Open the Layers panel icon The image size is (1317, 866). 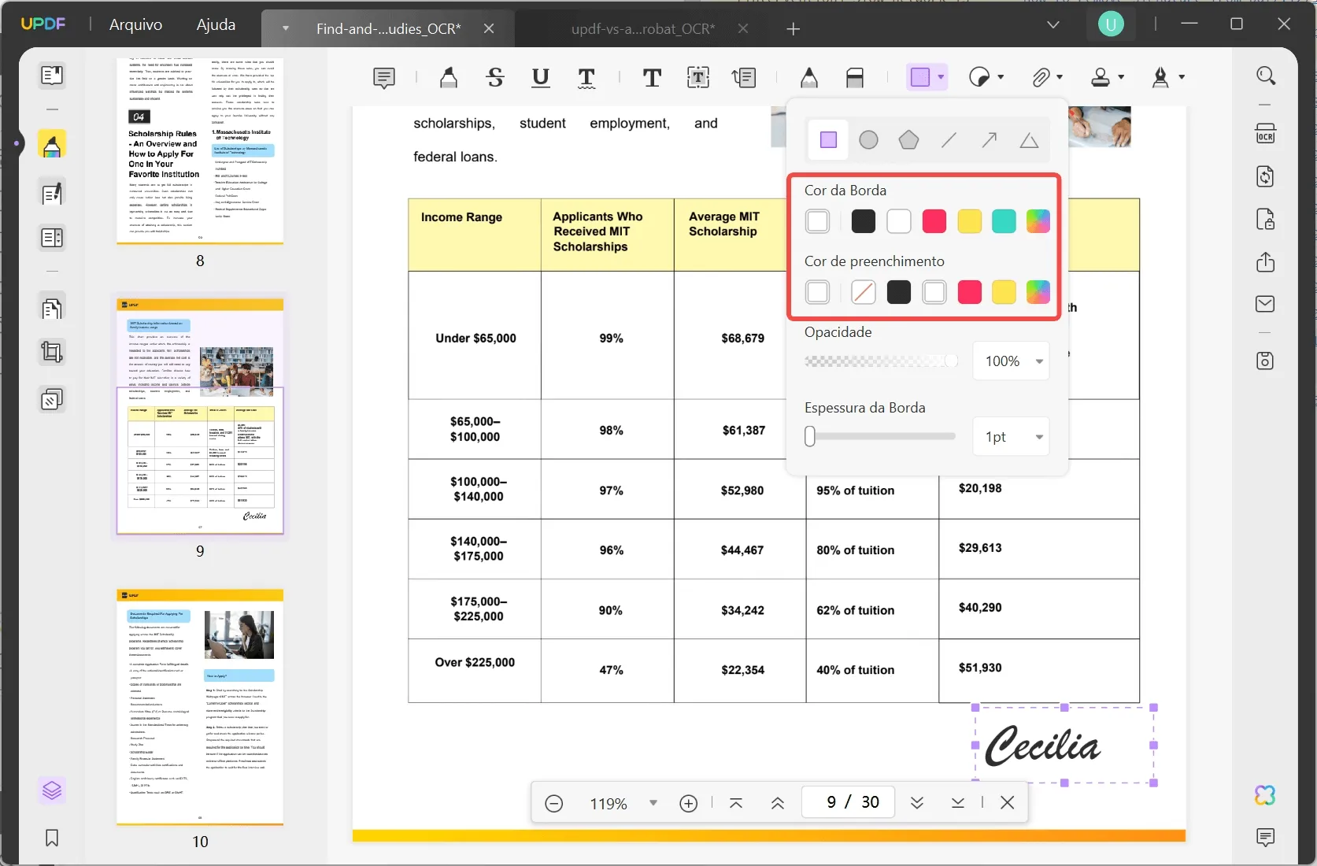52,790
